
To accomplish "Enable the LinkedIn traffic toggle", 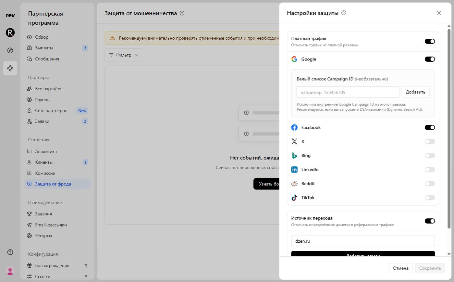I will click(x=430, y=170).
